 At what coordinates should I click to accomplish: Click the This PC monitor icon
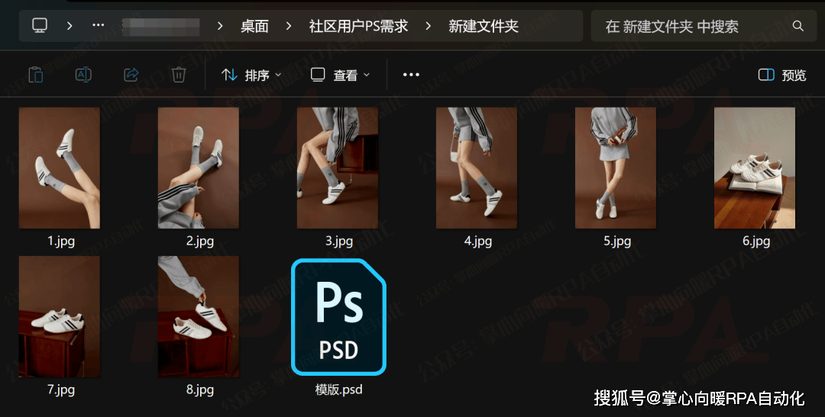(40, 26)
